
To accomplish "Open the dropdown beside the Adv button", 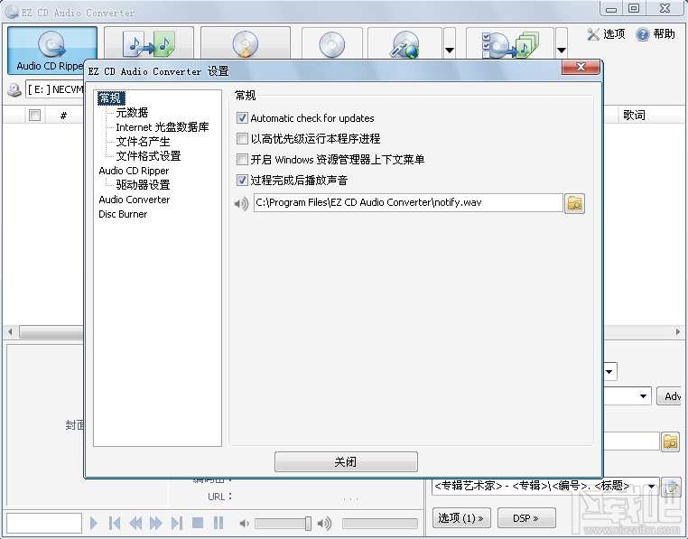I will pyautogui.click(x=643, y=396).
